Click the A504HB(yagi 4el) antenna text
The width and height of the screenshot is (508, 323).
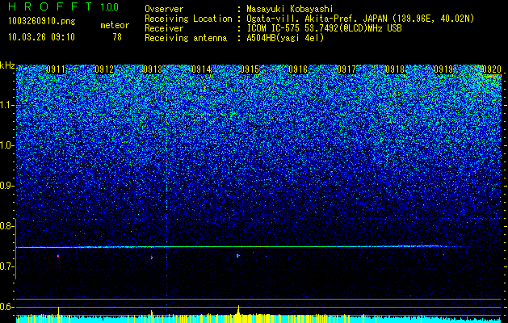[x=285, y=38]
